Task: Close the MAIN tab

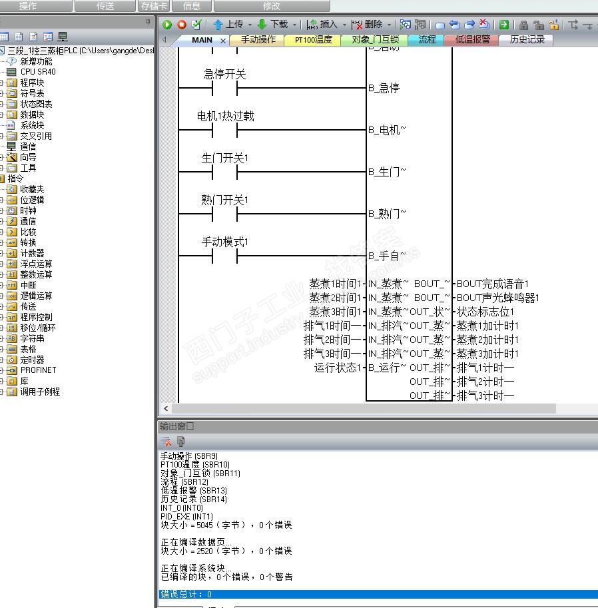Action: [x=223, y=41]
